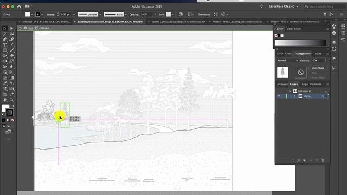This screenshot has width=347, height=195.
Task: Open Edit Toolbar three-dots button
Action: click(x=8, y=139)
